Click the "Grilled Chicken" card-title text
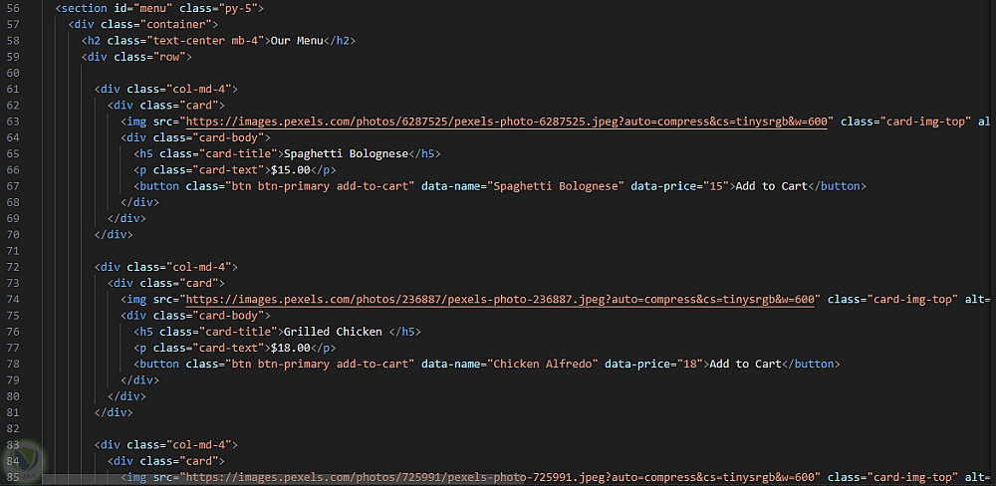Image resolution: width=996 pixels, height=486 pixels. point(333,332)
